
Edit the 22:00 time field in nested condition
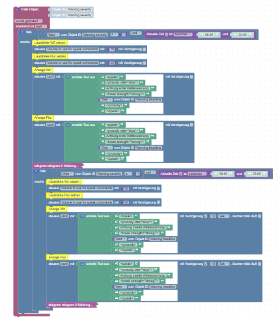point(257,174)
